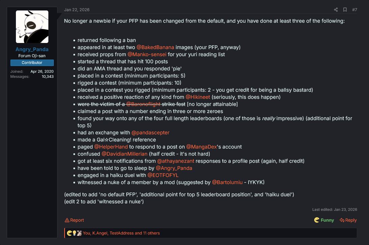Open the post #7 permalink
The height and width of the screenshot is (245, 369).
pyautogui.click(x=355, y=10)
